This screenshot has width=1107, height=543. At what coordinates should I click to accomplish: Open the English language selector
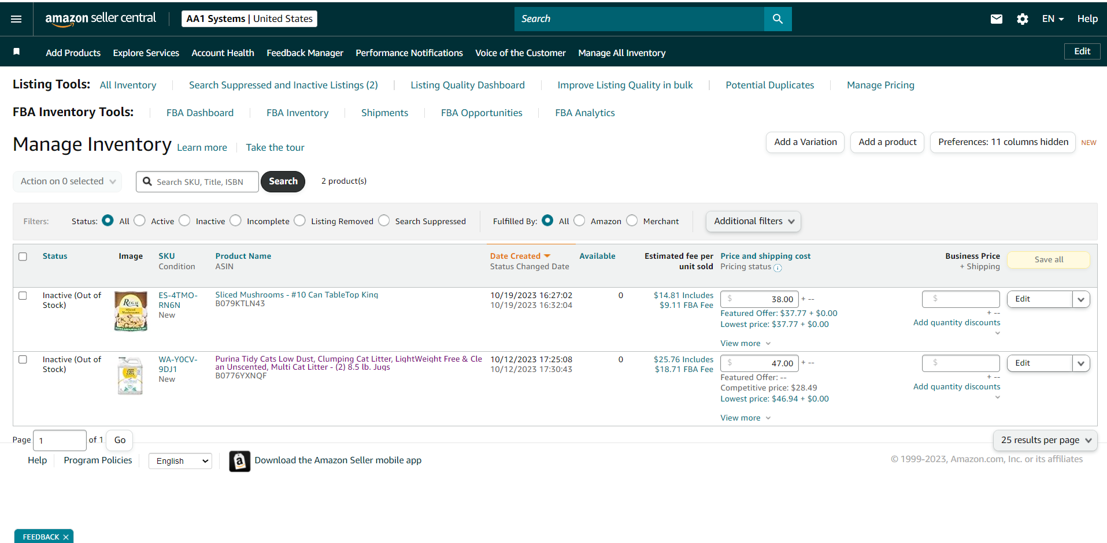180,461
